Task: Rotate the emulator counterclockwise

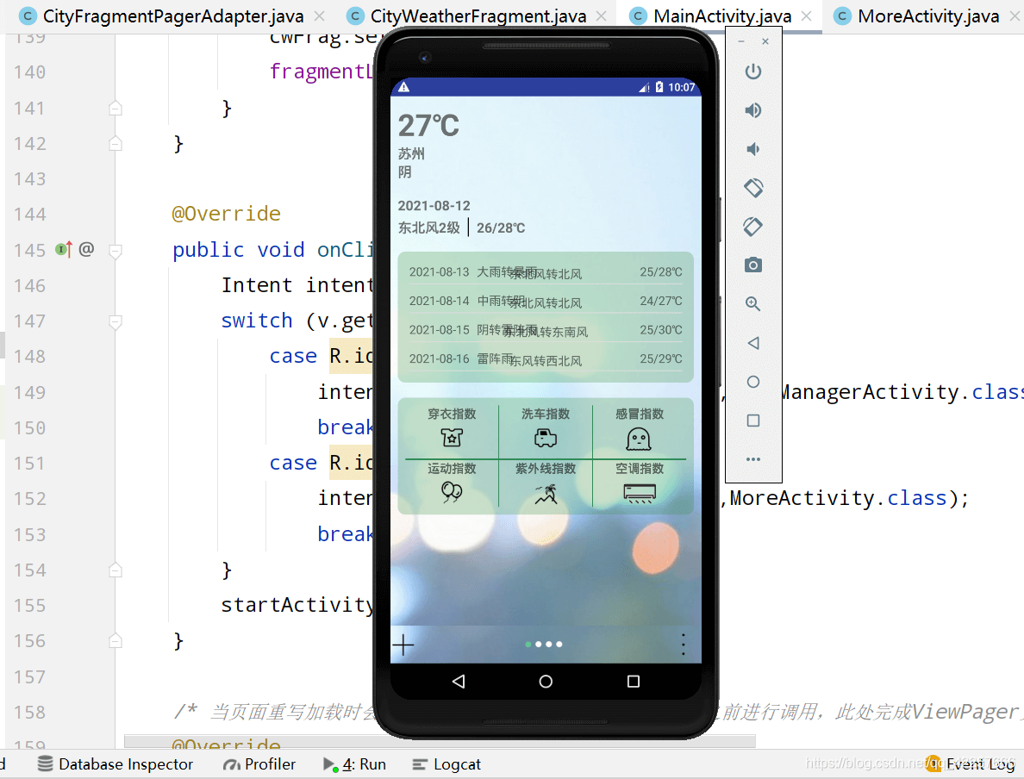Action: (752, 187)
